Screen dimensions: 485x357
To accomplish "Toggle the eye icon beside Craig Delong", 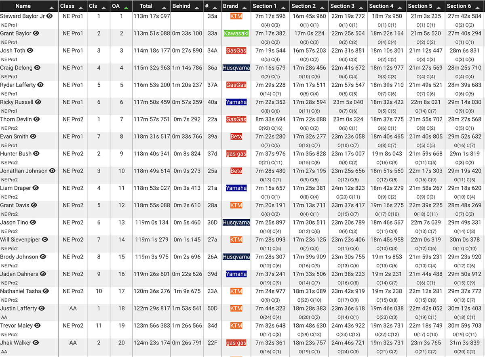I will click(37, 68).
